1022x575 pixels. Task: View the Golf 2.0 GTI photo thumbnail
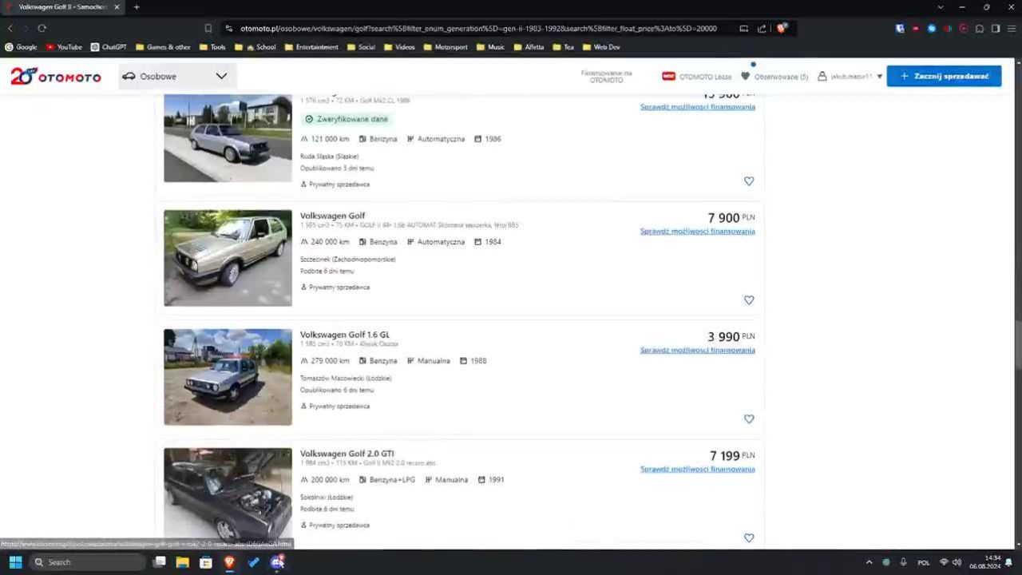coord(228,495)
